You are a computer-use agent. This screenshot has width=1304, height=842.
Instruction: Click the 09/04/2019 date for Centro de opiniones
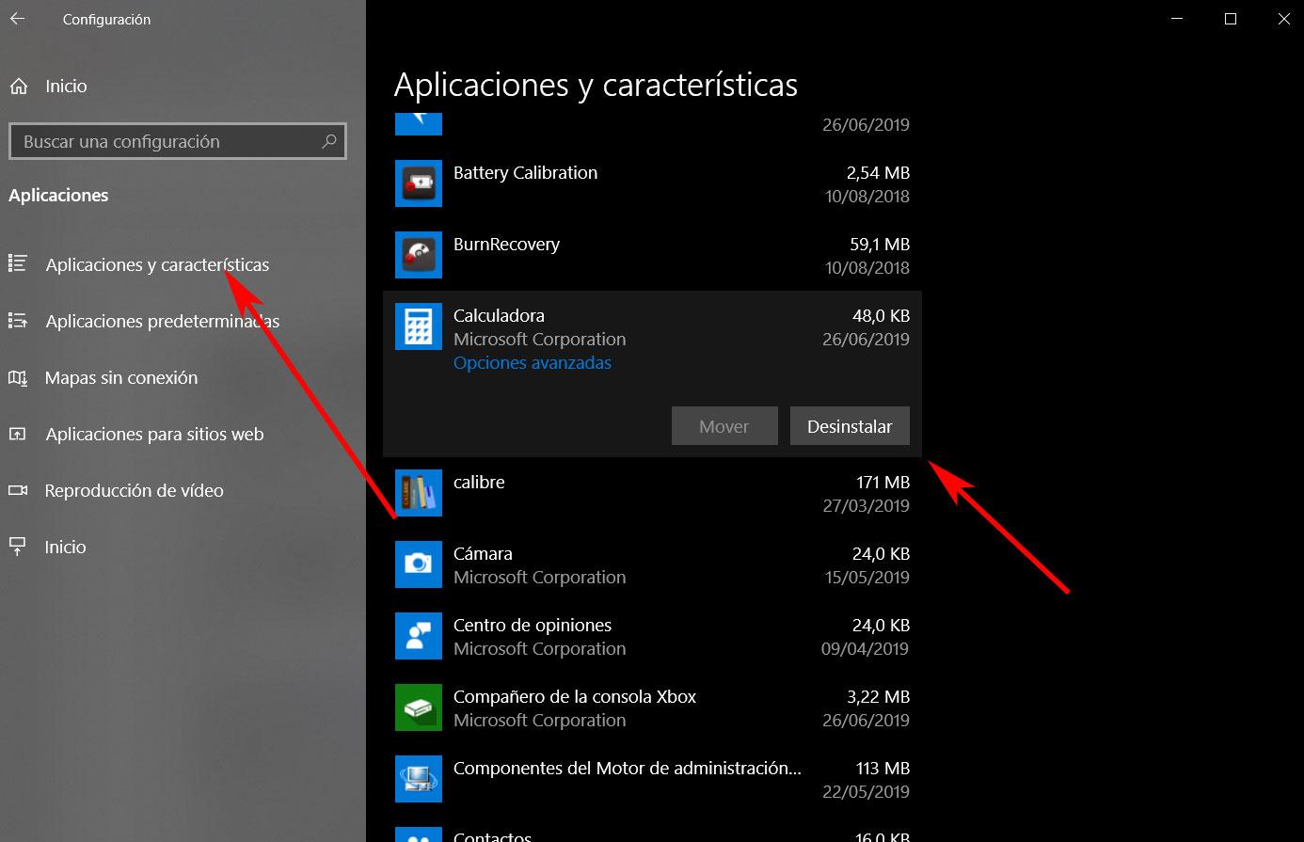pyautogui.click(x=865, y=648)
